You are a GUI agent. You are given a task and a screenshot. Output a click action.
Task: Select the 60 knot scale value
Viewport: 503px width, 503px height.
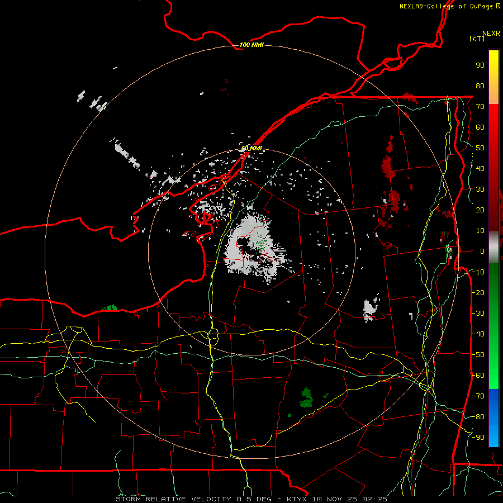480,127
